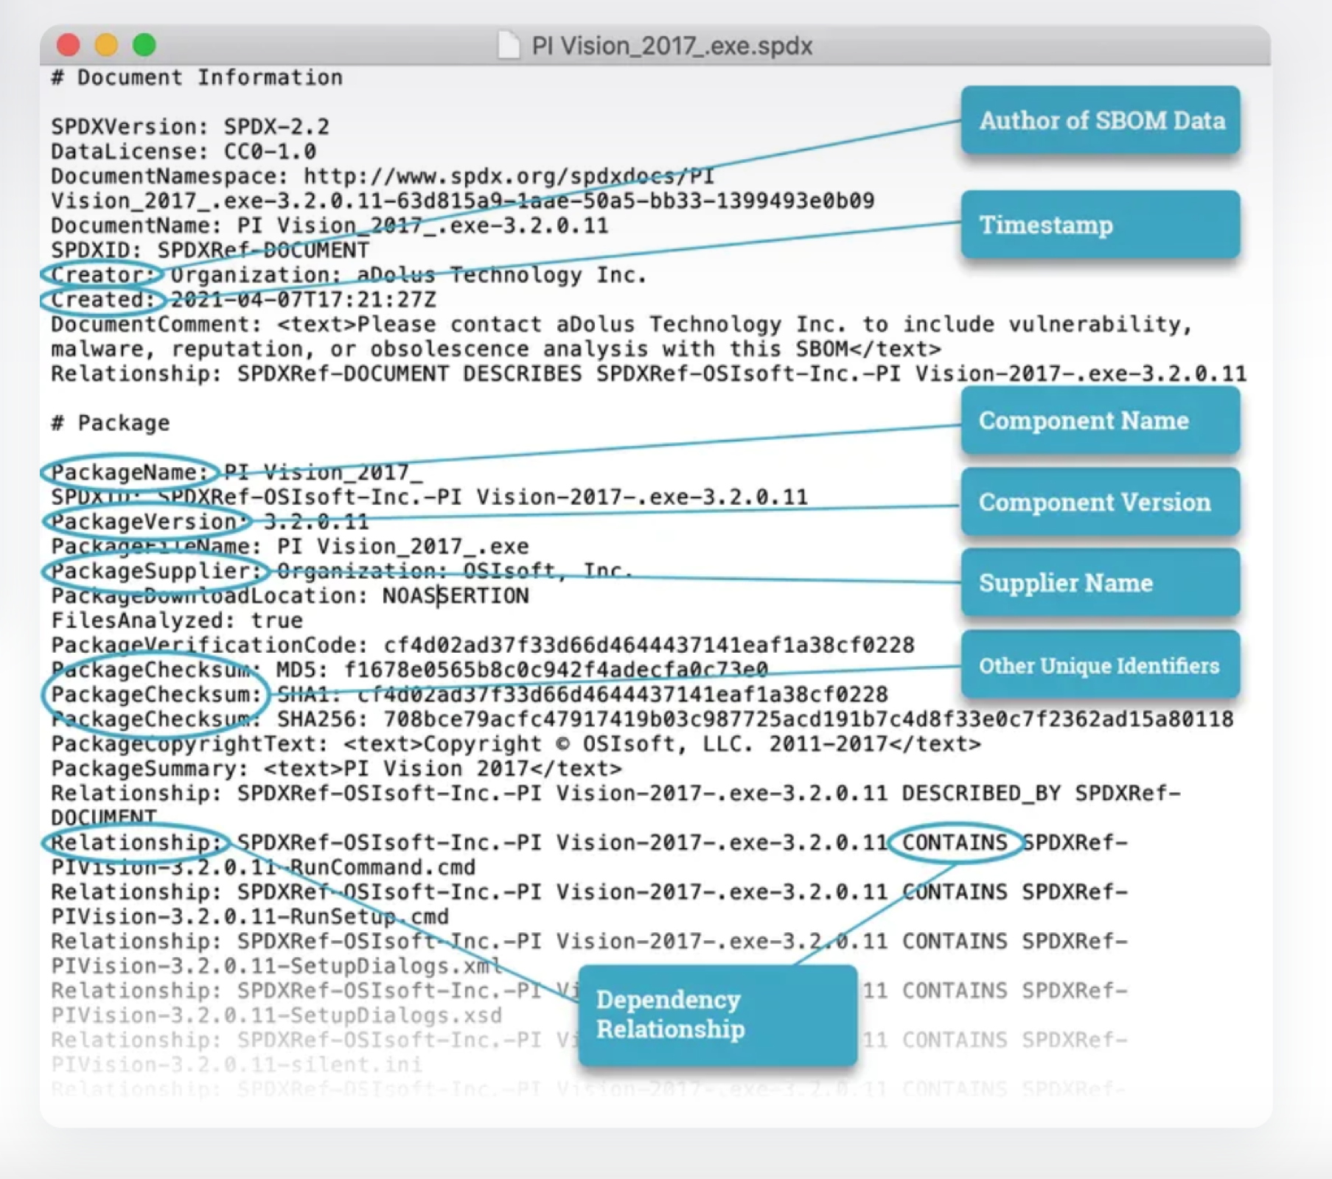
Task: Click the '3.2.0.11' value after PackageVersion
Action: tap(316, 522)
